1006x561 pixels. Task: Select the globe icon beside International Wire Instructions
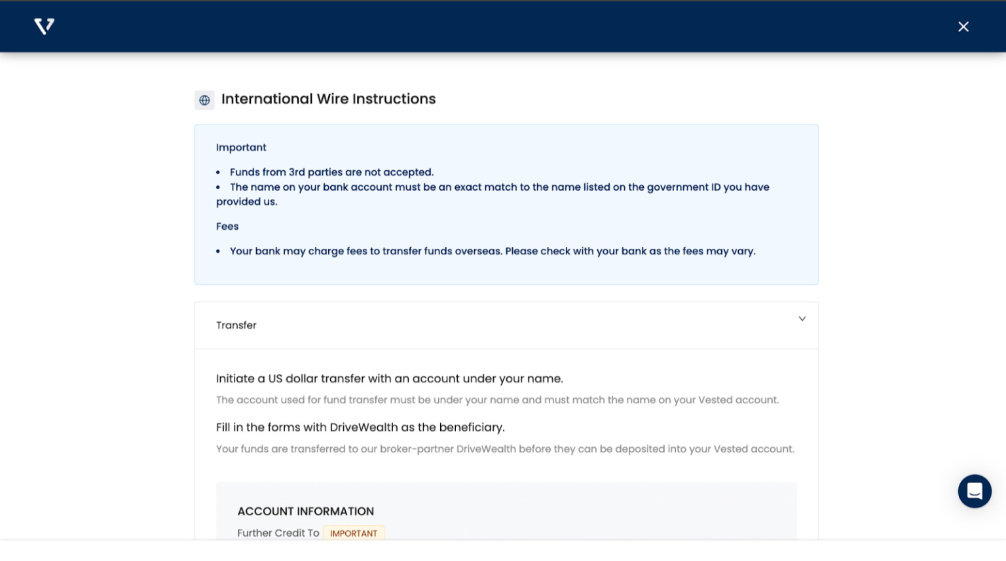pyautogui.click(x=204, y=100)
